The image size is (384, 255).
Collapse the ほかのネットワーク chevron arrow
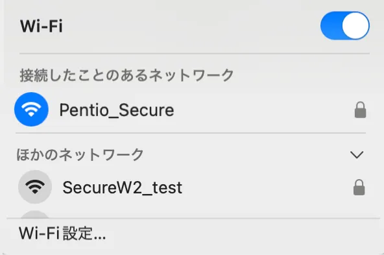click(x=357, y=155)
